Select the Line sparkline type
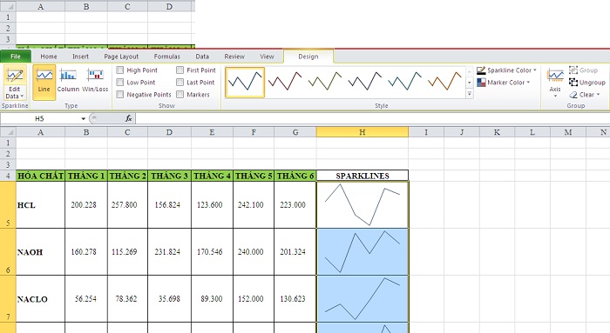610x333 pixels. point(44,83)
